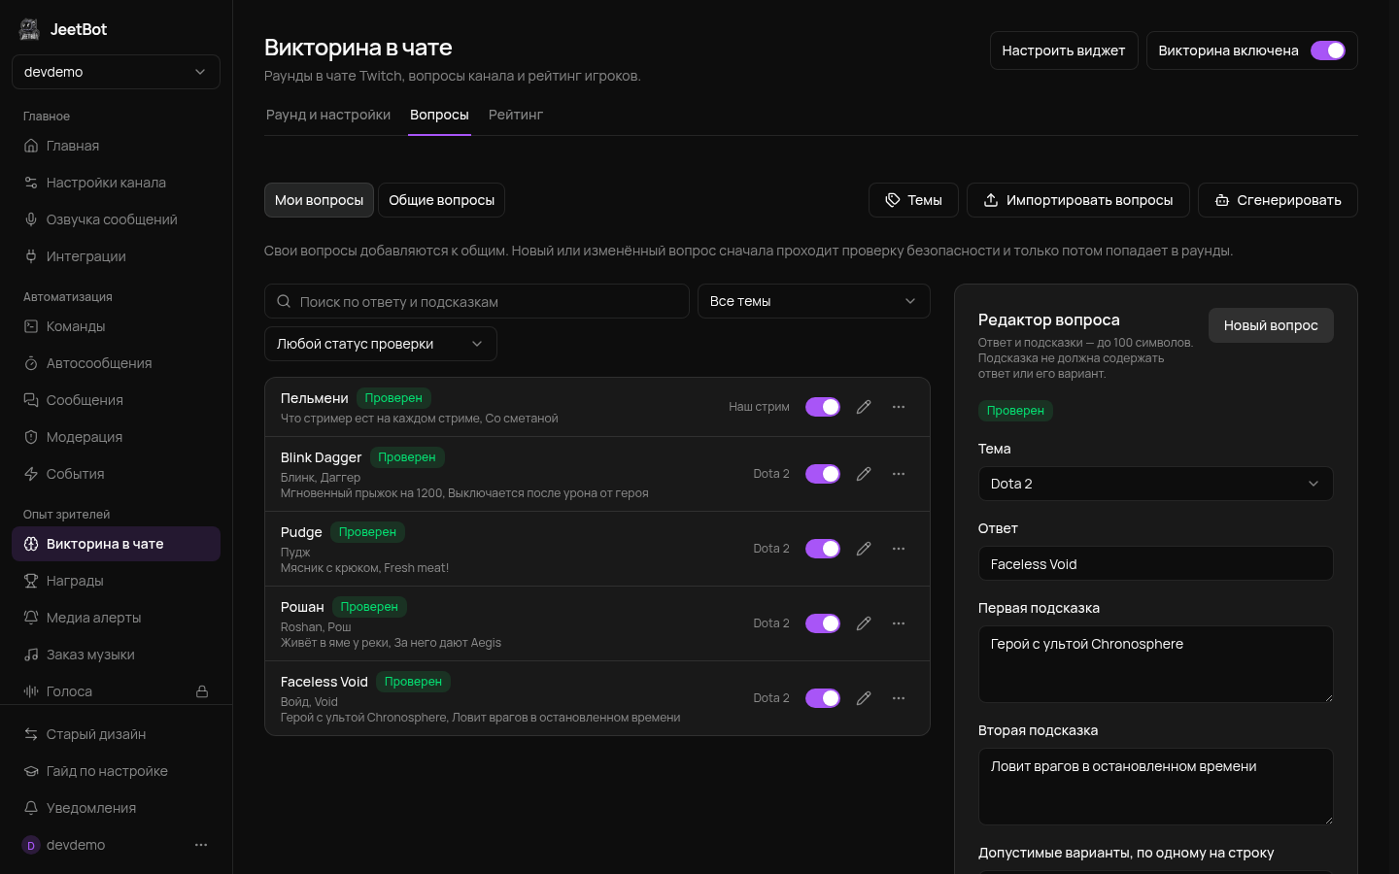
Task: Open the Все темы filter dropdown
Action: tap(814, 301)
